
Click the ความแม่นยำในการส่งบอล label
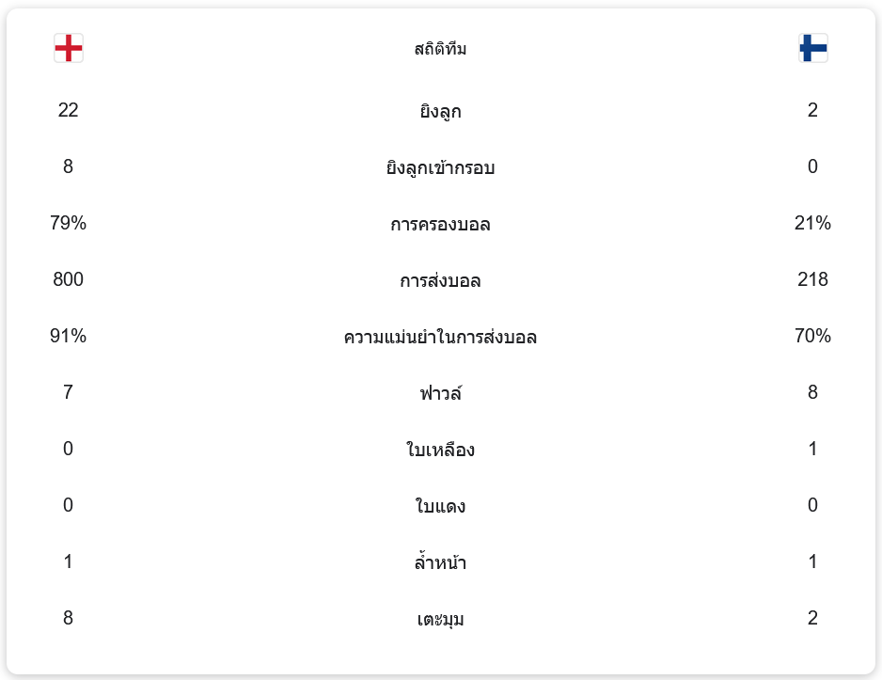(440, 337)
